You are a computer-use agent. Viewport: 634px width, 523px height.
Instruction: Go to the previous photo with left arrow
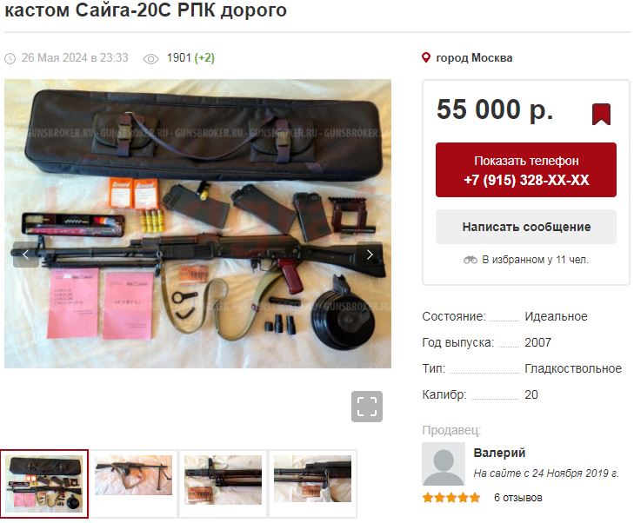point(26,255)
